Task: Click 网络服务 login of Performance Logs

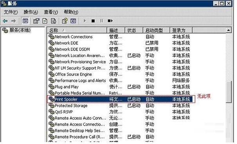Action: pos(181,81)
